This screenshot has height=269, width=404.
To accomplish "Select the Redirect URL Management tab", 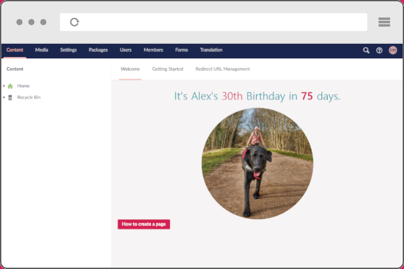I will coord(223,69).
